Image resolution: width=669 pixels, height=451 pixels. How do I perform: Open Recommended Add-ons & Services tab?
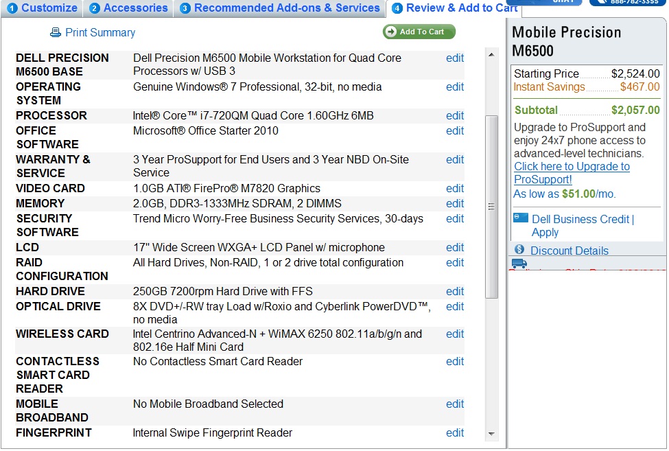[x=279, y=8]
